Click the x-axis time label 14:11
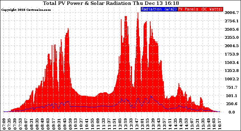Viewport: 241px width, 131px height. click(x=170, y=124)
